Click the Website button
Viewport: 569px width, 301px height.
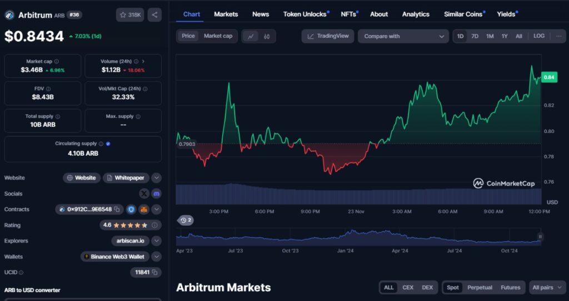(82, 178)
